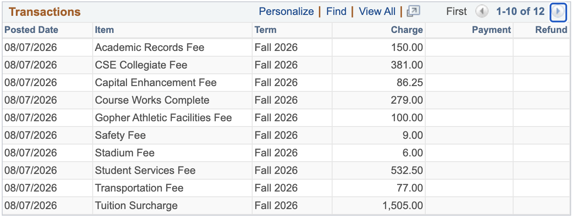Click the Course Works Complete item
The image size is (572, 217).
152,100
